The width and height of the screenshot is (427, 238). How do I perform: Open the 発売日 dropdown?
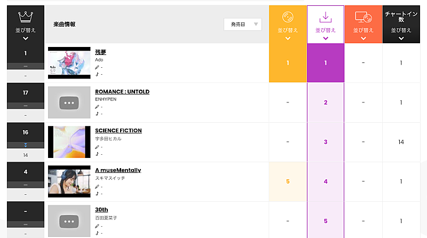tap(243, 24)
